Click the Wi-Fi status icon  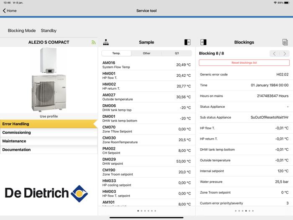pyautogui.click(x=275, y=3)
